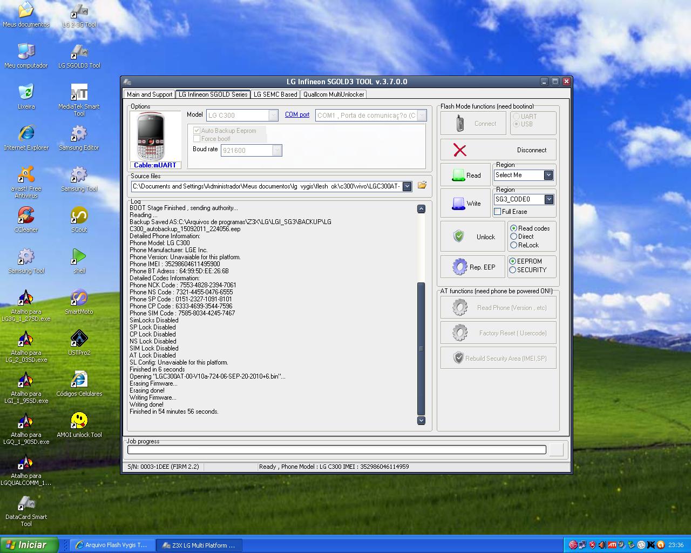Click the Iniciar start button
Image resolution: width=691 pixels, height=553 pixels.
tap(30, 545)
